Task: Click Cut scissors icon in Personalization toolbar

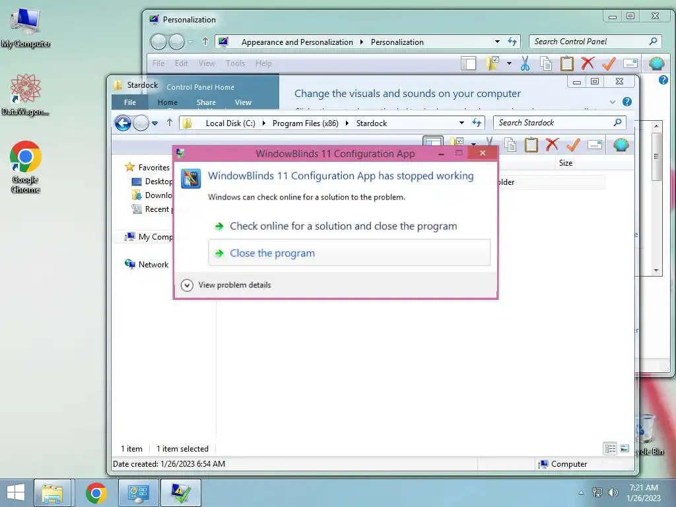Action: pyautogui.click(x=525, y=64)
